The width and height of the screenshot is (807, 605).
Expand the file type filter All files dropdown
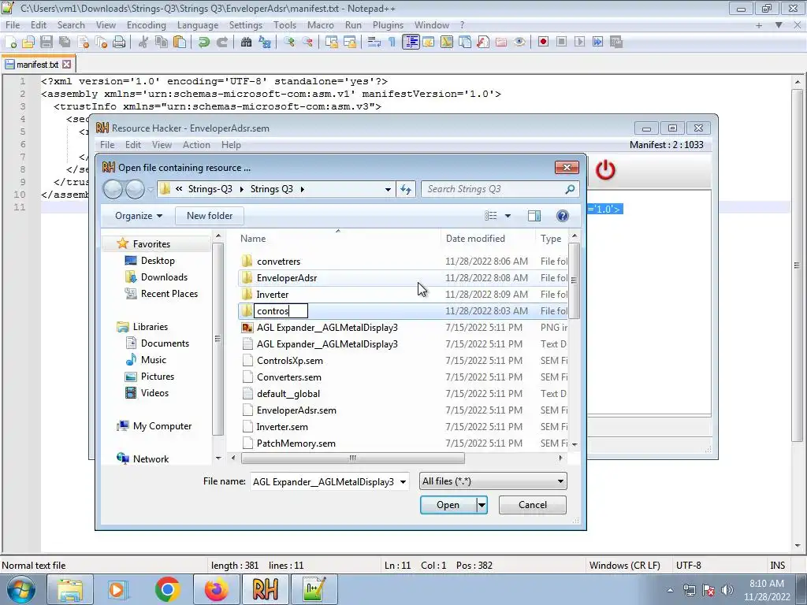(x=560, y=481)
